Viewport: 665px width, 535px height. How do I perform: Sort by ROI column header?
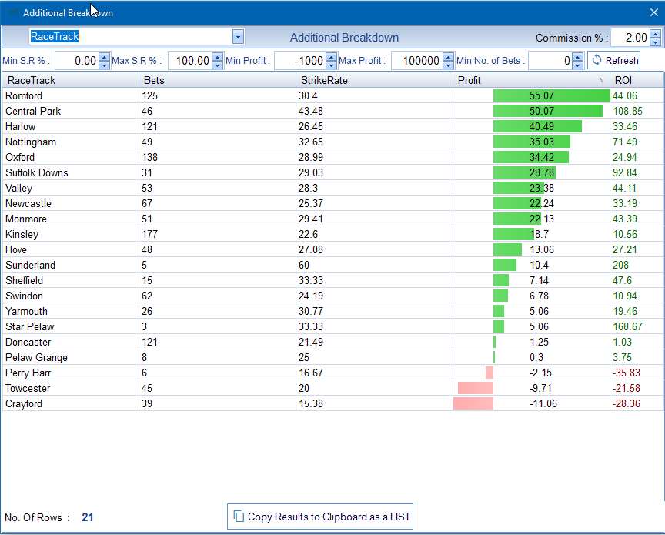pyautogui.click(x=637, y=80)
